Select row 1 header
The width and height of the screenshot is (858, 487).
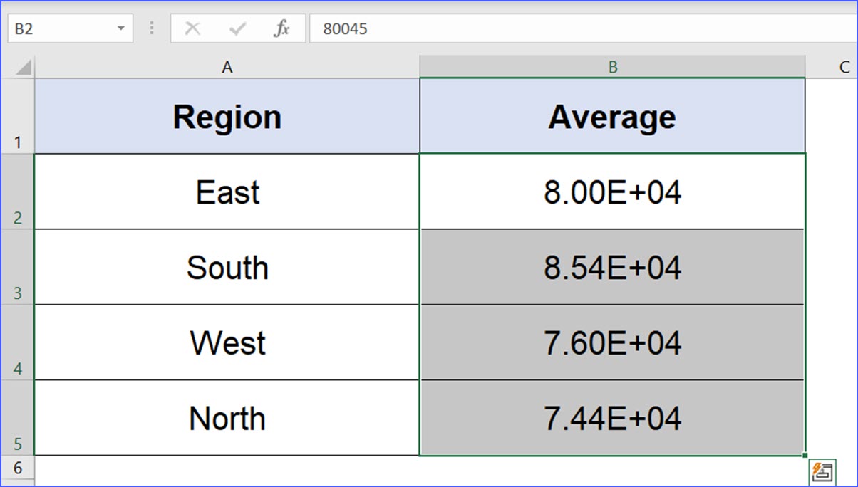17,117
